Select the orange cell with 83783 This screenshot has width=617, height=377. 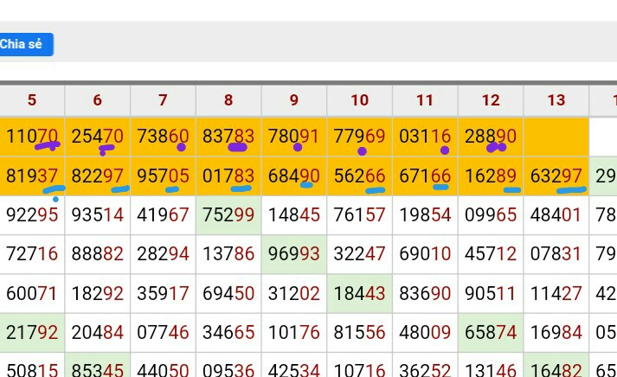pos(228,137)
